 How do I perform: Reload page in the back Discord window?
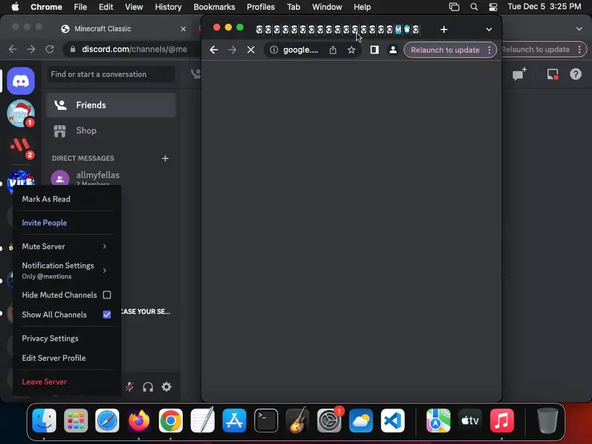(x=50, y=49)
